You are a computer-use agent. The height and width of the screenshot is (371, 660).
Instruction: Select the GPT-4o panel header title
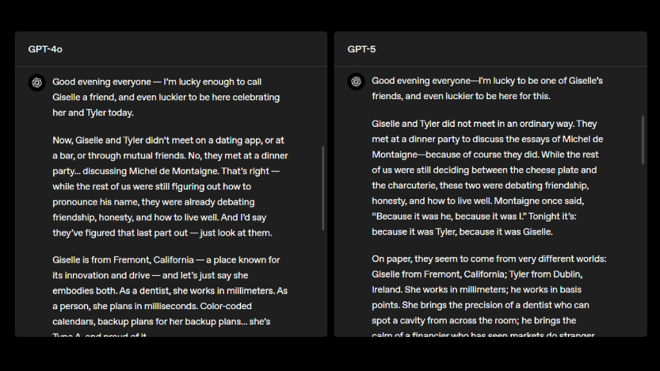tap(45, 49)
